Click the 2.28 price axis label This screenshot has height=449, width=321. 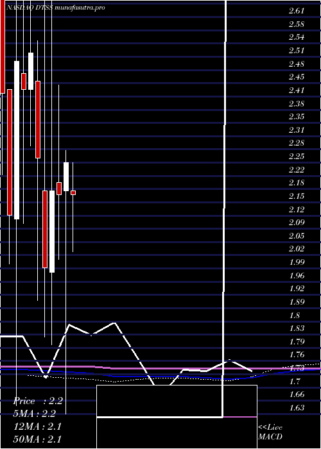297,143
